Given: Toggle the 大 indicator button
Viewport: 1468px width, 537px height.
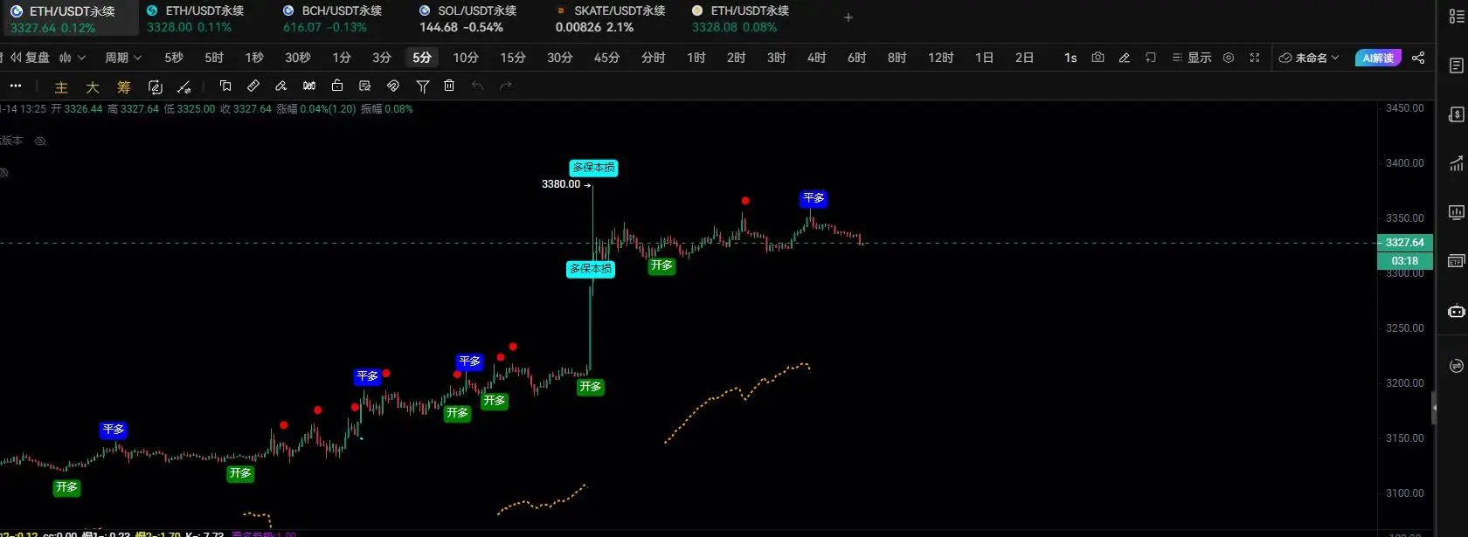Looking at the screenshot, I should [x=93, y=87].
